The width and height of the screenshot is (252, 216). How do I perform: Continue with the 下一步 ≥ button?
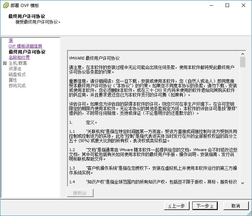205,206
